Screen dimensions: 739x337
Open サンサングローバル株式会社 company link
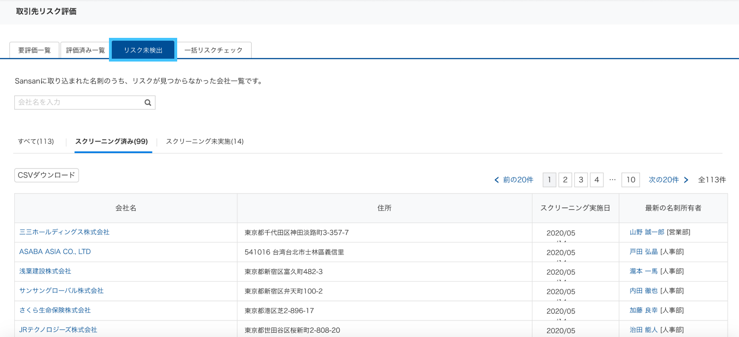pyautogui.click(x=61, y=291)
